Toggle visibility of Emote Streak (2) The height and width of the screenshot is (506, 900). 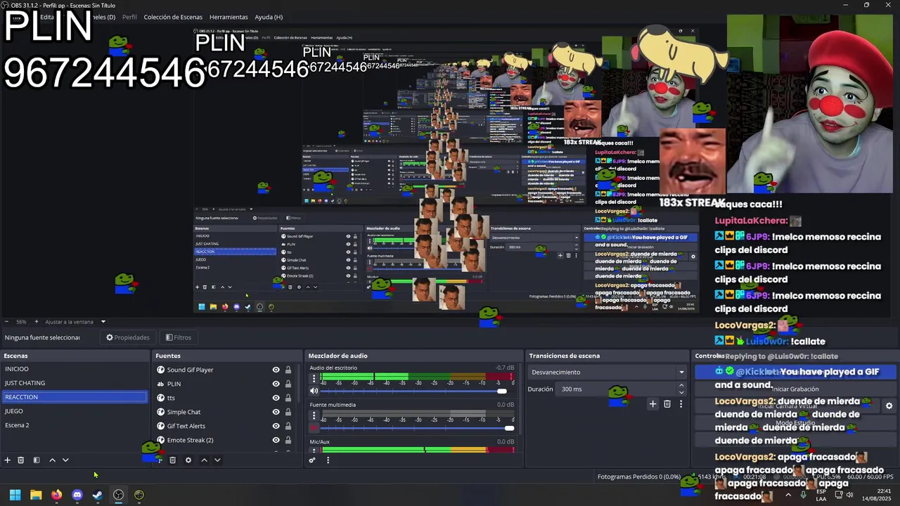click(x=276, y=440)
